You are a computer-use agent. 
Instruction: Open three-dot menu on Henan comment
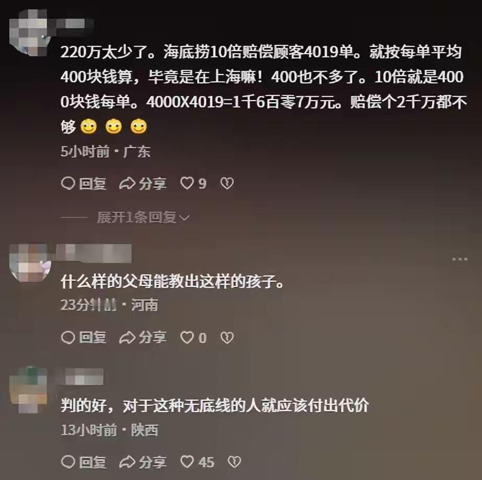coord(460,259)
